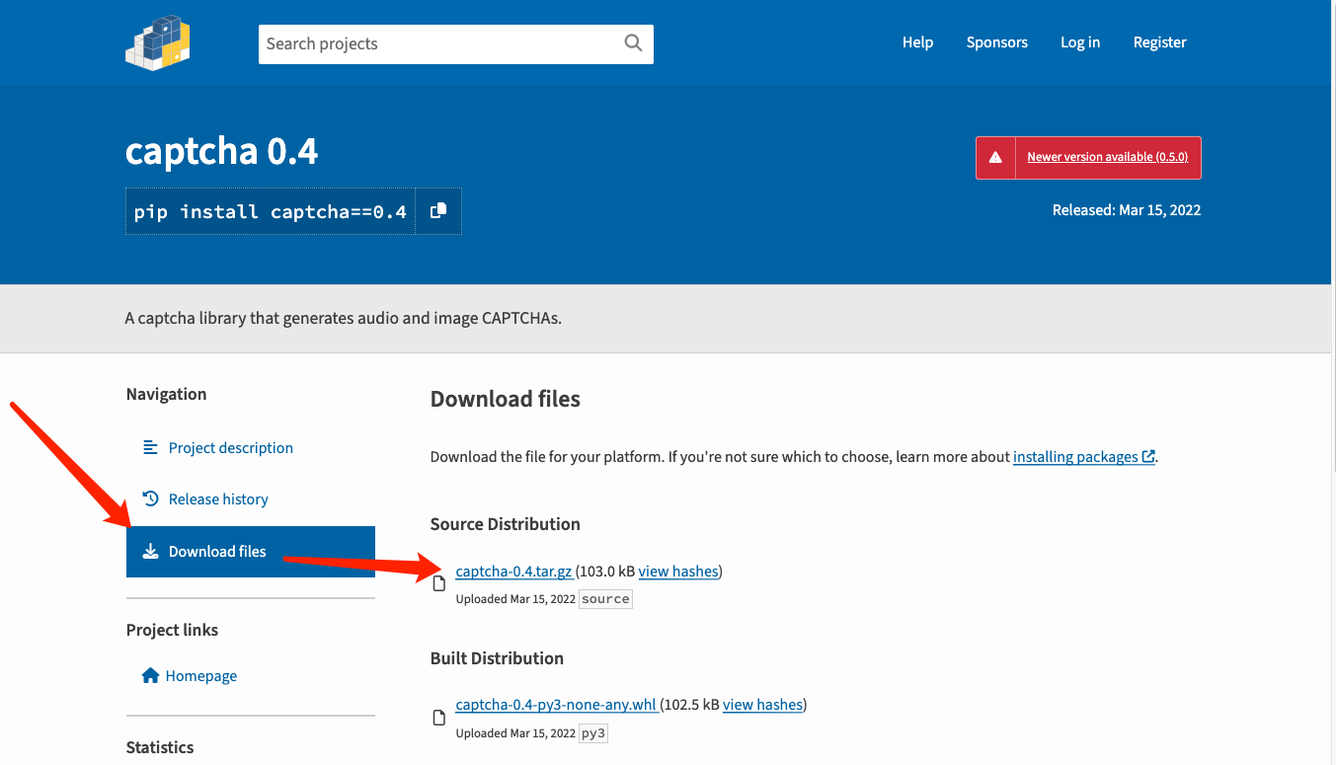The image size is (1336, 765).
Task: Copy the pip install command
Action: [438, 211]
